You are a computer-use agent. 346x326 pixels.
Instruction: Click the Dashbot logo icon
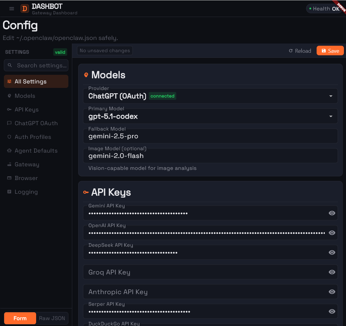[24, 8]
